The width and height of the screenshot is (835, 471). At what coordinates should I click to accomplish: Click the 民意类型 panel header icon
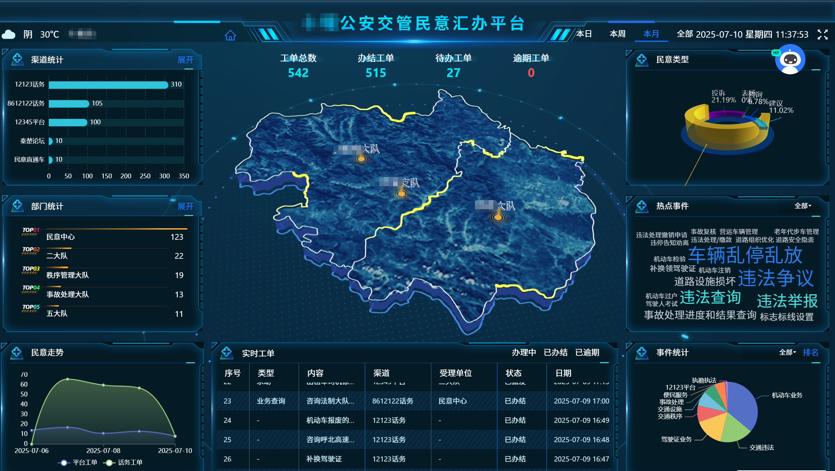[x=642, y=59]
